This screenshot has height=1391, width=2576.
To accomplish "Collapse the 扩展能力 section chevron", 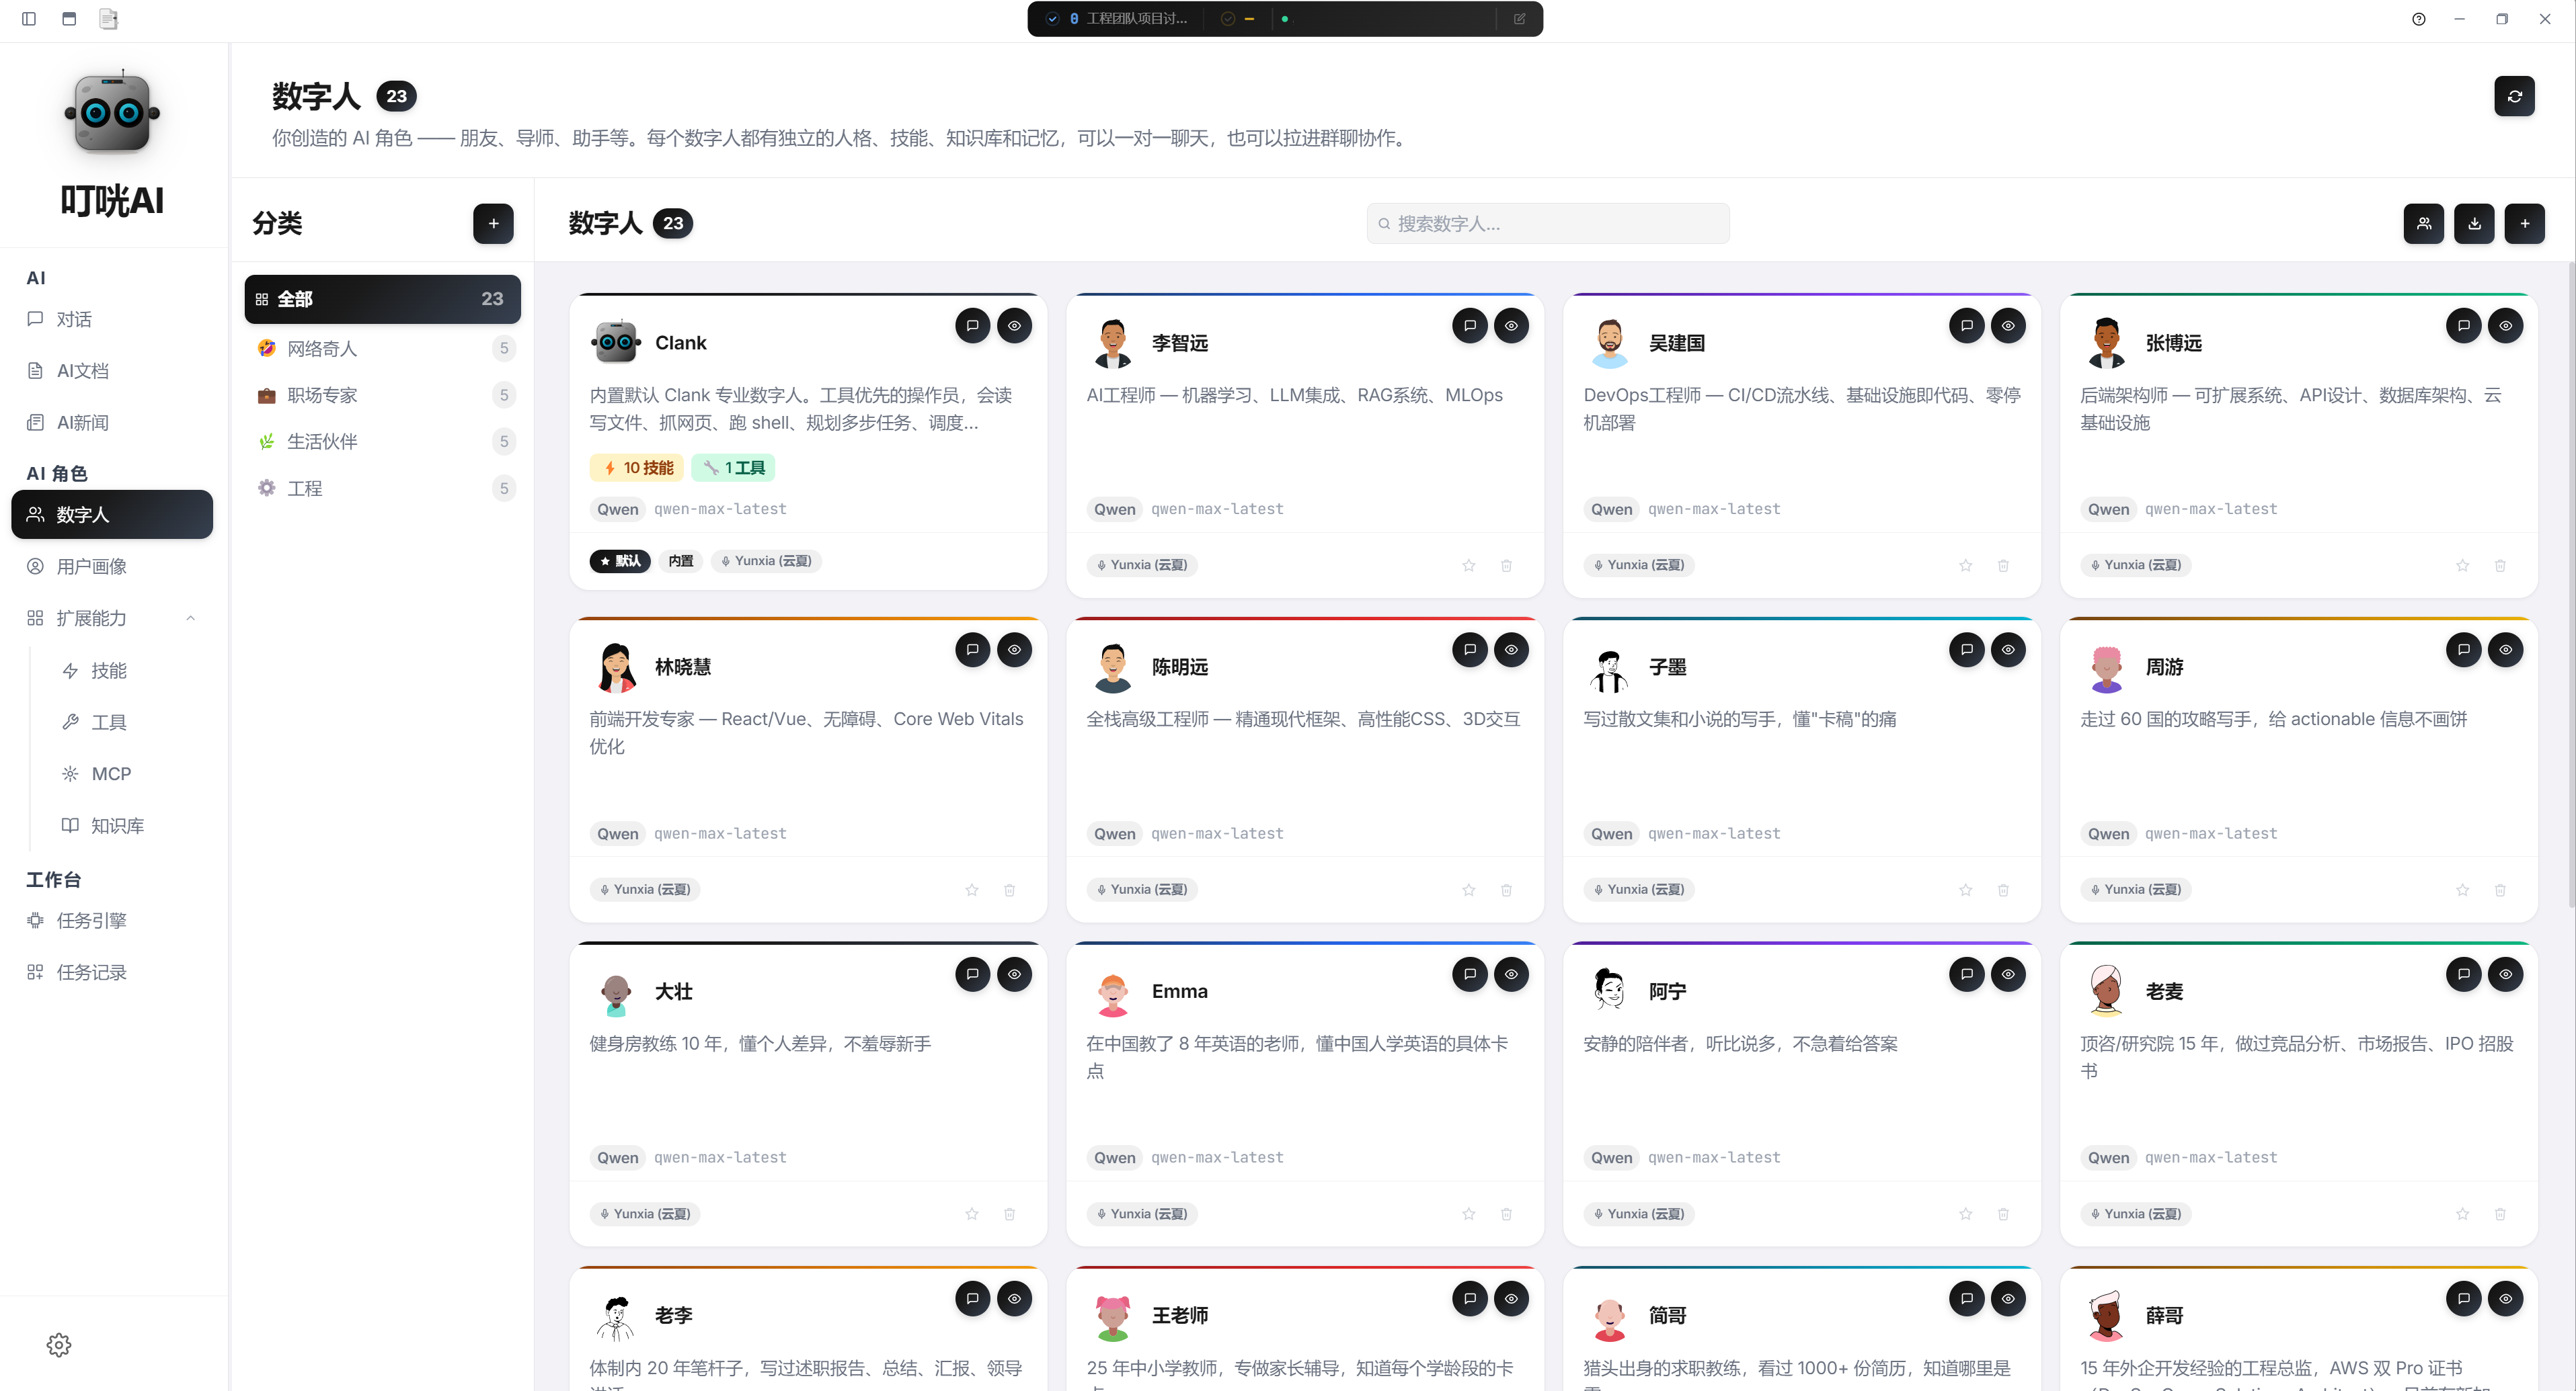I will (190, 618).
